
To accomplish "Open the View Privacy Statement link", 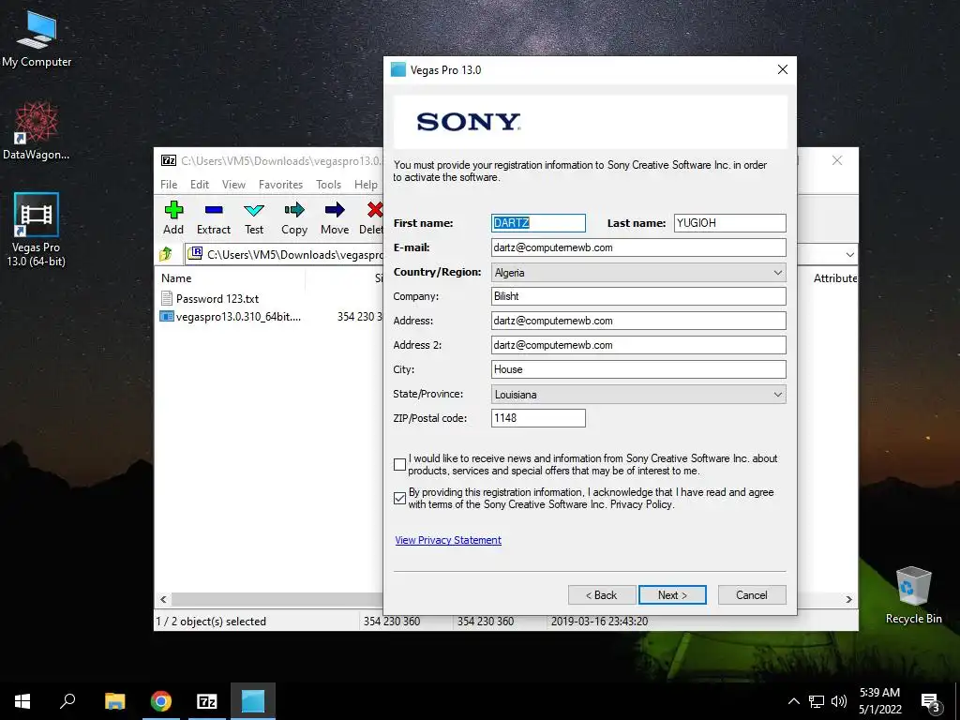I will 448,540.
